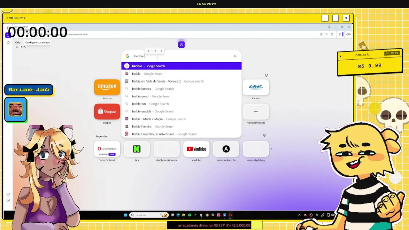Open the three-dots menu in Opera sidebar
This screenshot has width=409, height=230.
point(8,206)
